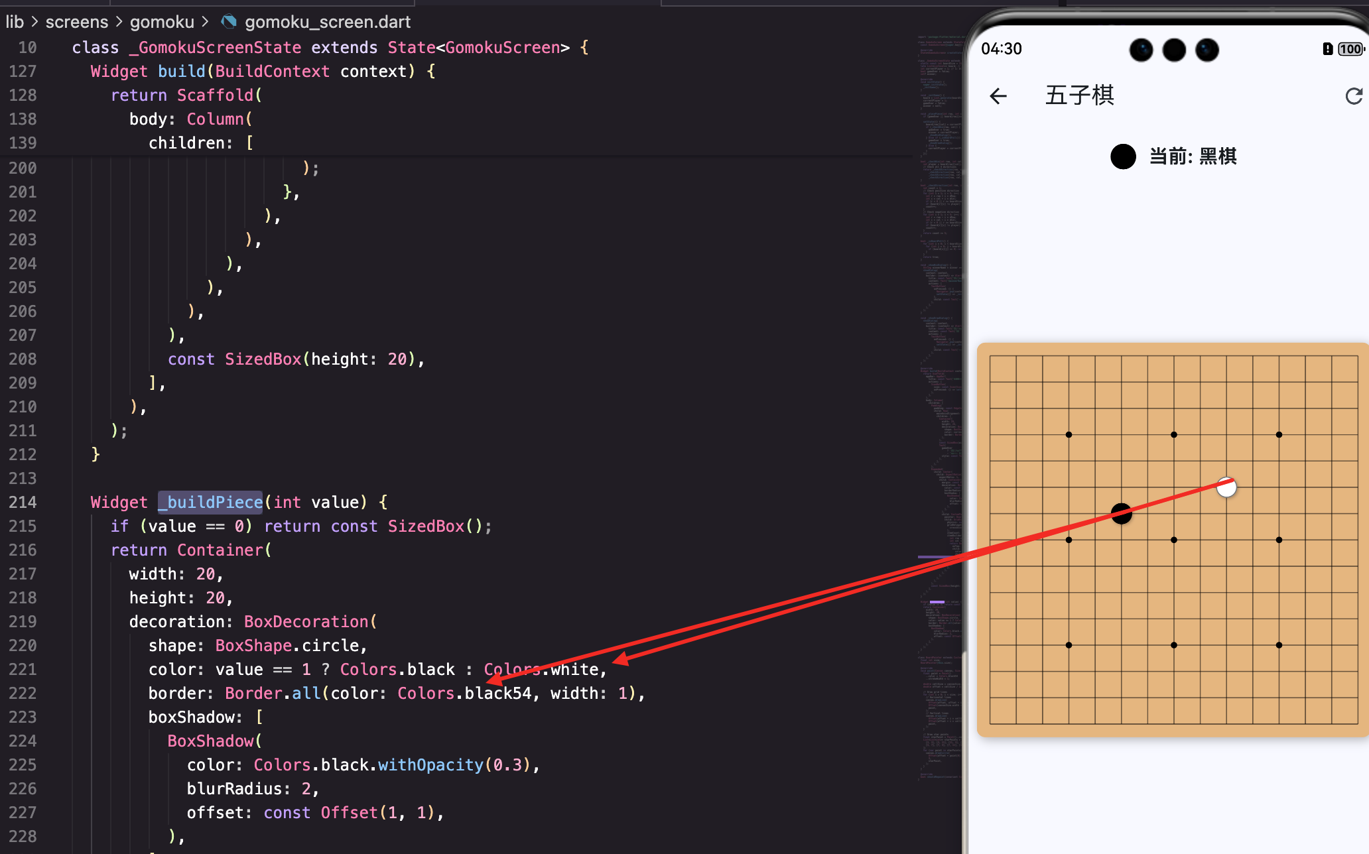Click the black stone on the board
The width and height of the screenshot is (1369, 854).
coord(1122,513)
